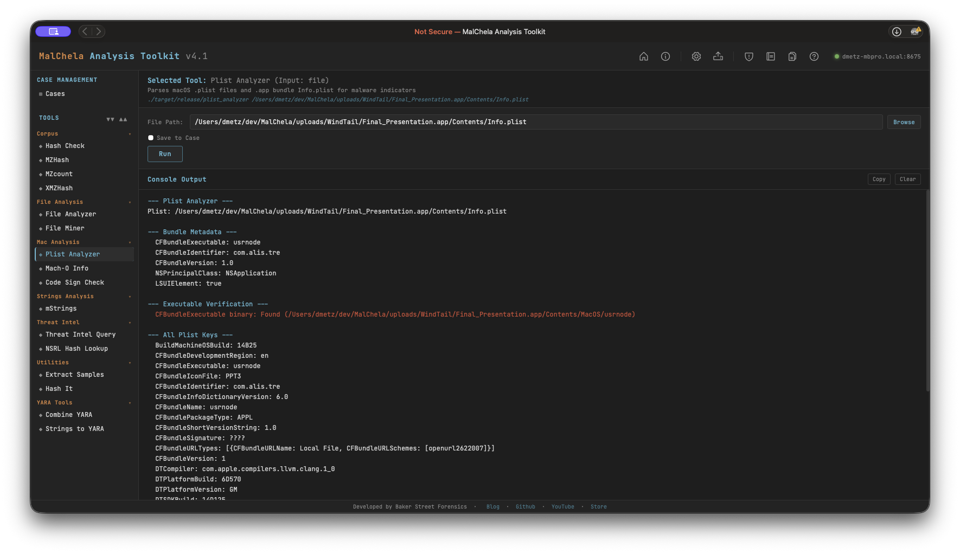960x553 pixels.
Task: Go forward with the browser forward arrow
Action: [x=98, y=31]
